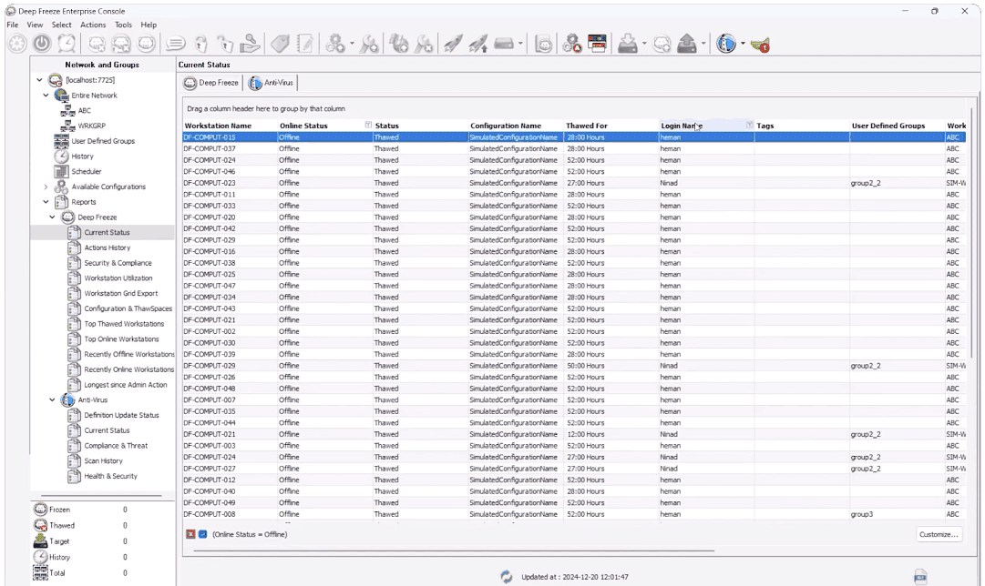This screenshot has width=985, height=586.
Task: Switch to the Anti-Virus tab
Action: [272, 83]
